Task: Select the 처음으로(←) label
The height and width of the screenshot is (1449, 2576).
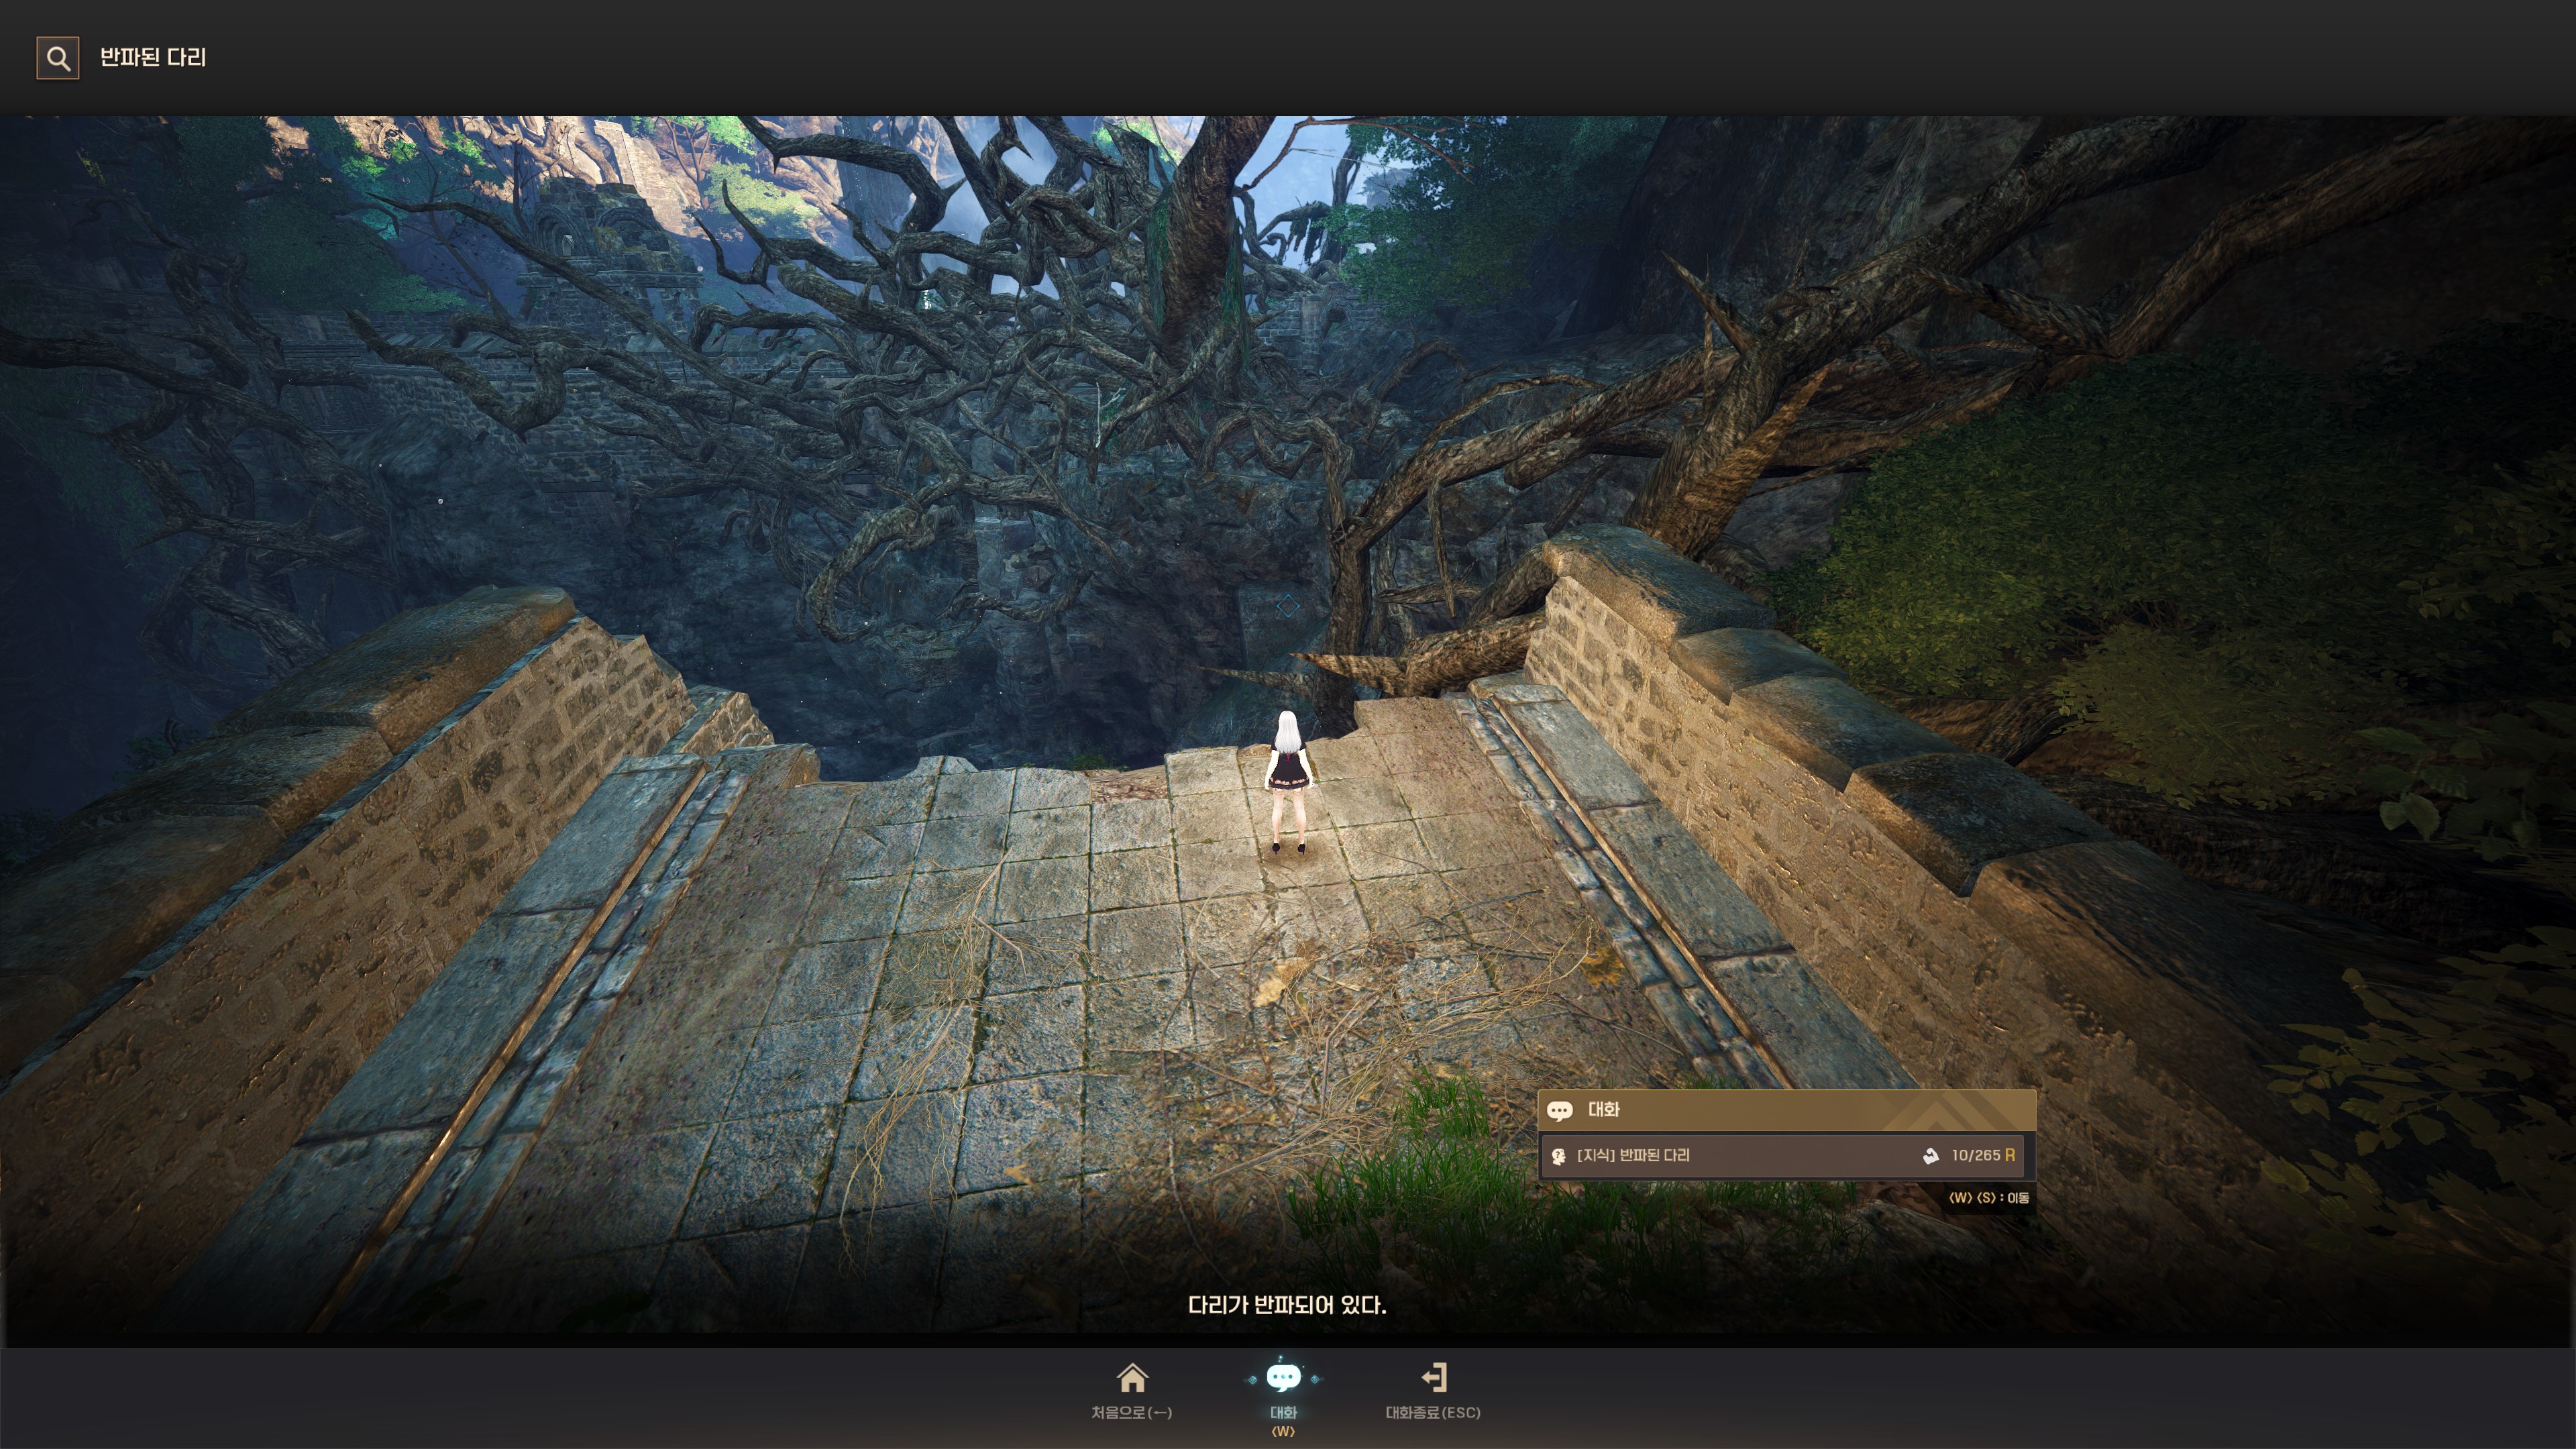Action: tap(1131, 1412)
